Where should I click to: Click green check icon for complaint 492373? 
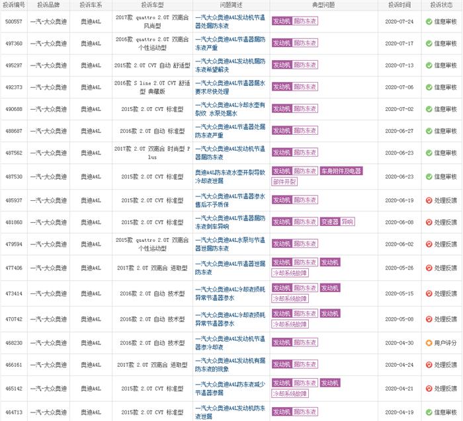429,87
